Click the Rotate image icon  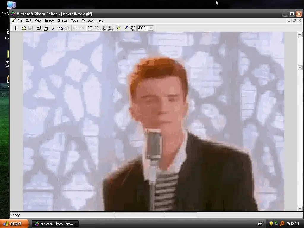132,28
